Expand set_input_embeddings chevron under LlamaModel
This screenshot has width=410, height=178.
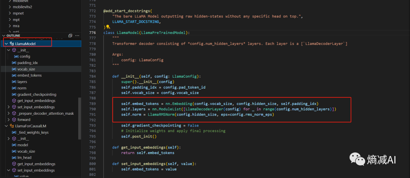[x=9, y=107]
